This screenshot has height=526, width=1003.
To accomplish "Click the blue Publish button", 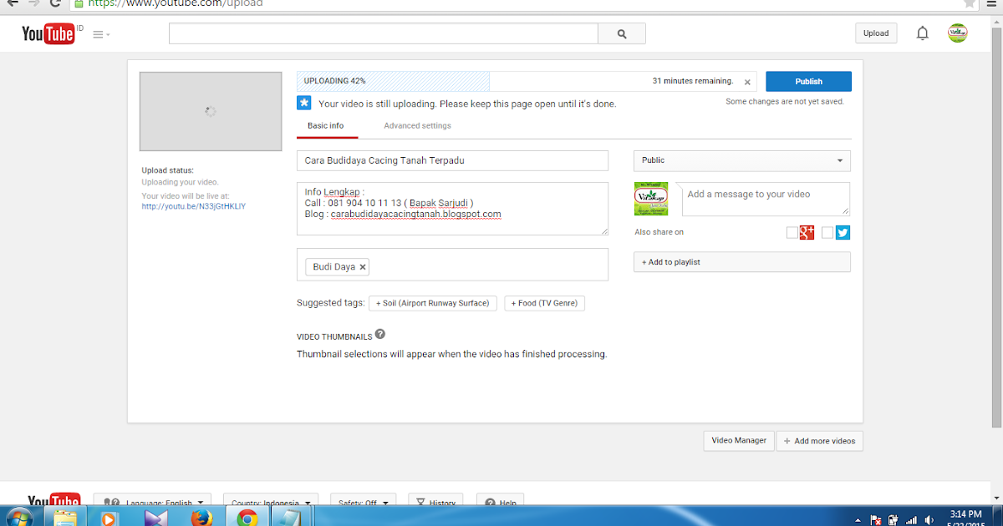I will [x=808, y=81].
